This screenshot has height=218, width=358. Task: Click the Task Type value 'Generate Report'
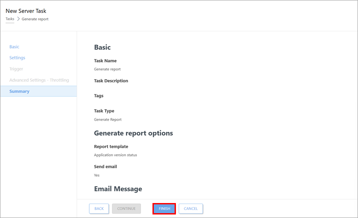pos(107,119)
